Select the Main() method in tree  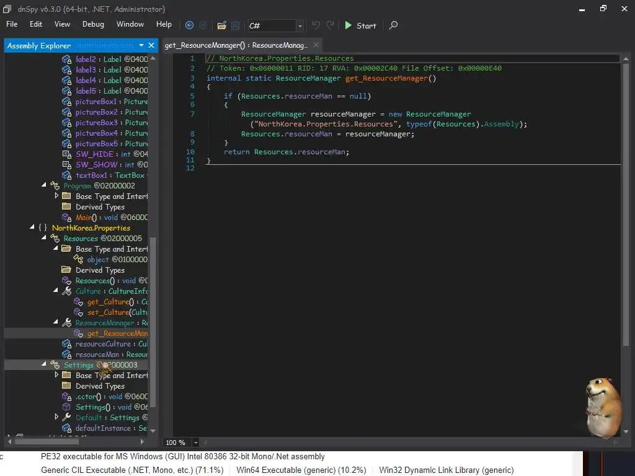pos(86,218)
